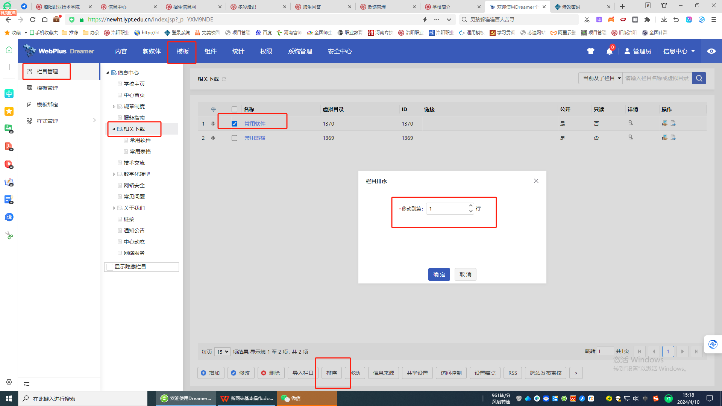Click the eye preview icon in header
722x406 pixels.
pos(711,52)
